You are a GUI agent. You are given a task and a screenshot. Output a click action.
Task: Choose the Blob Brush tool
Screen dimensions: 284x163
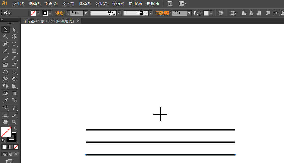(x=5, y=65)
